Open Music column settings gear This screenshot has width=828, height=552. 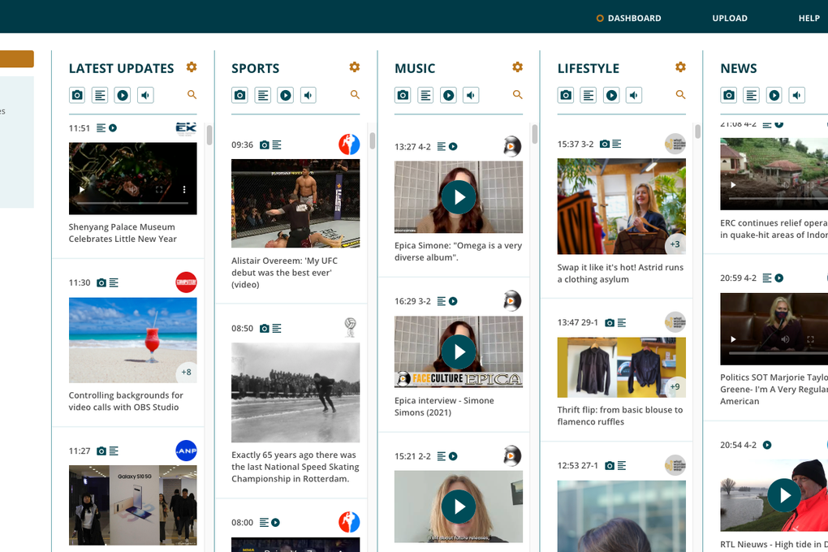click(518, 67)
